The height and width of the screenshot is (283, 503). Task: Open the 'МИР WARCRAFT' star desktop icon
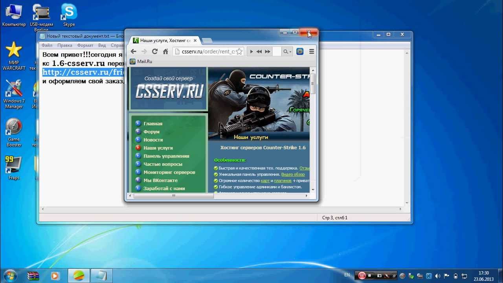click(x=14, y=56)
